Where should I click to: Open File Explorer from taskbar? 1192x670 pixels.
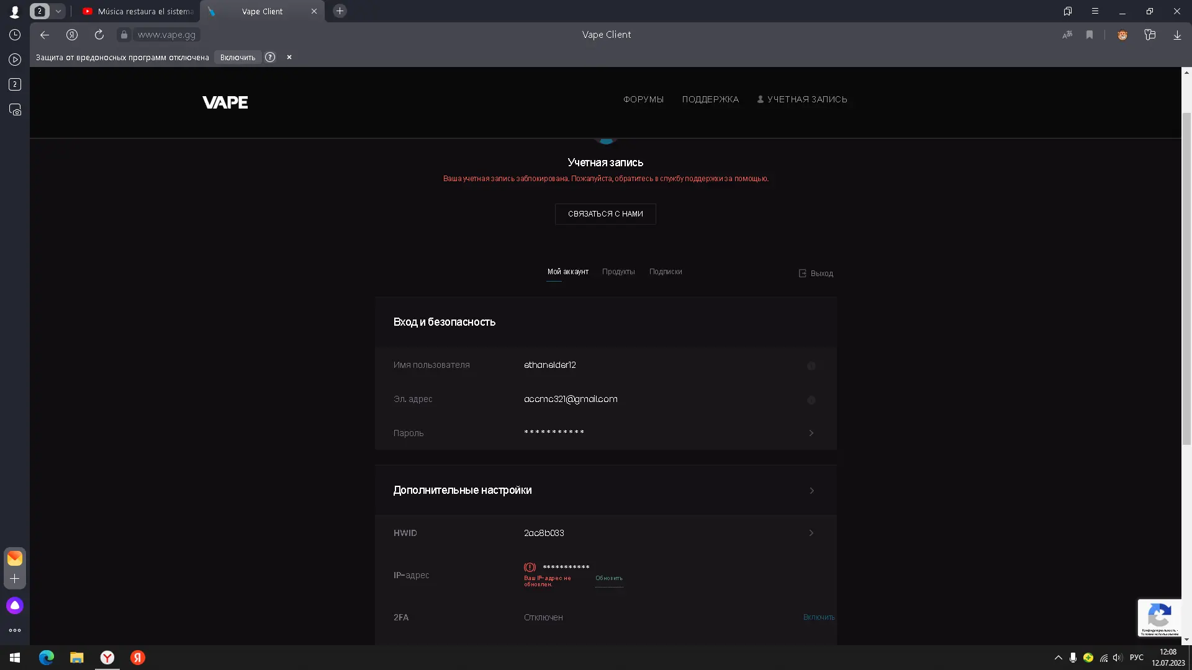click(x=77, y=658)
